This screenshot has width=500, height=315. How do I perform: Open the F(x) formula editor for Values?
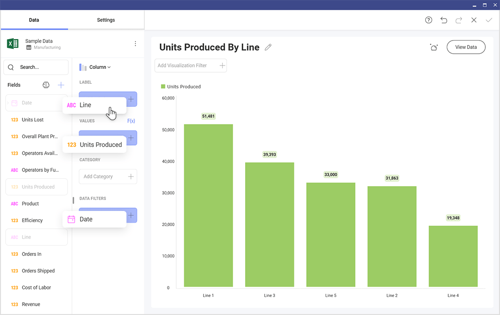[131, 121]
